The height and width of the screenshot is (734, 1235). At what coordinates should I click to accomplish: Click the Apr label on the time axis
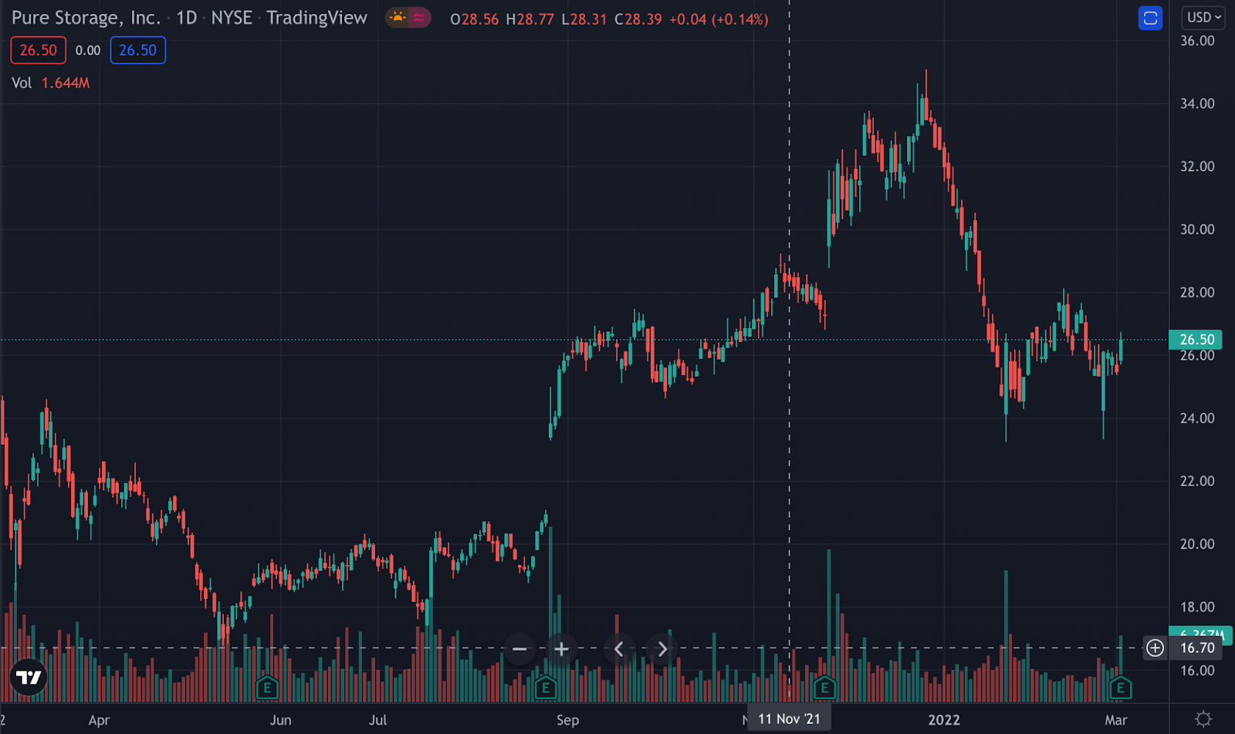coord(99,720)
